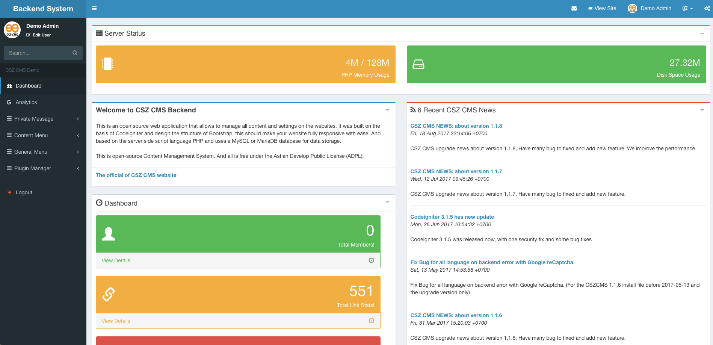This screenshot has height=345, width=713.
Task: Open news about version 1.1.8
Action: pyautogui.click(x=456, y=126)
